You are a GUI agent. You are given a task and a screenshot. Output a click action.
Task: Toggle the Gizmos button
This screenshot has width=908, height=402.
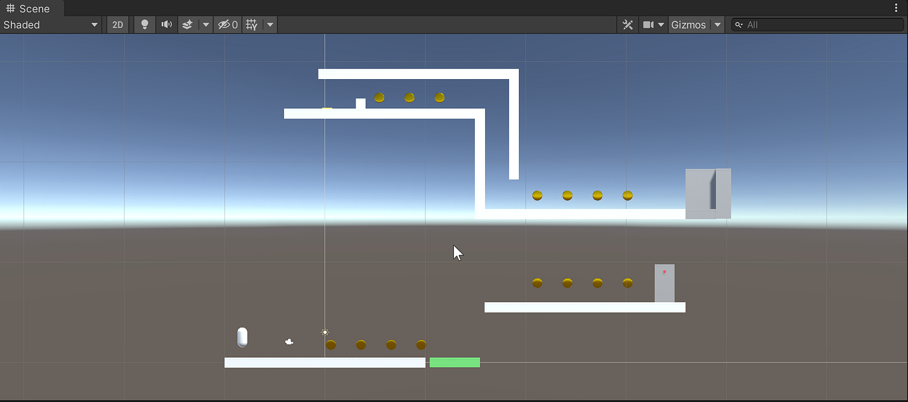point(689,25)
